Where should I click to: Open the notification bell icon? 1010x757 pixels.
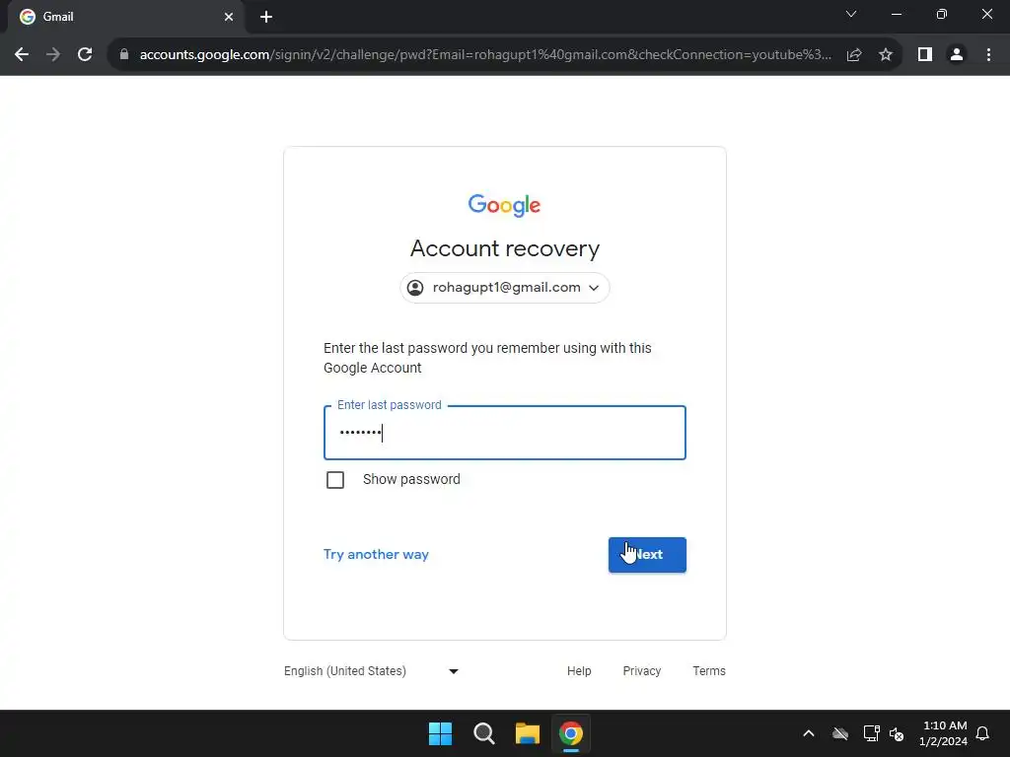tap(983, 733)
